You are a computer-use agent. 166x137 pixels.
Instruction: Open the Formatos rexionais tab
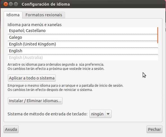point(44,15)
